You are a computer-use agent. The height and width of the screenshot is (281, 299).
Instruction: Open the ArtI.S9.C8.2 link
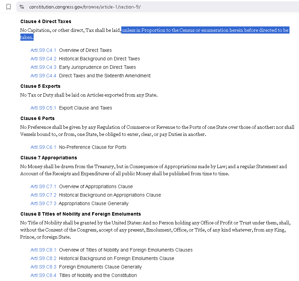click(43, 258)
